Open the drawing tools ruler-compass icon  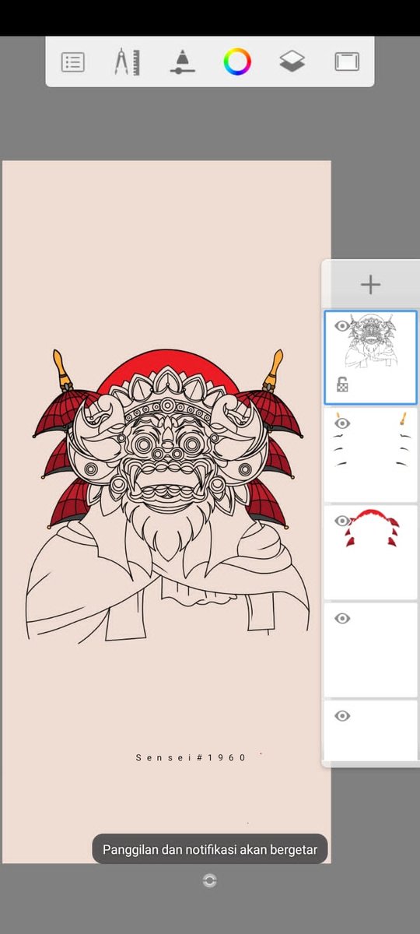point(127,61)
